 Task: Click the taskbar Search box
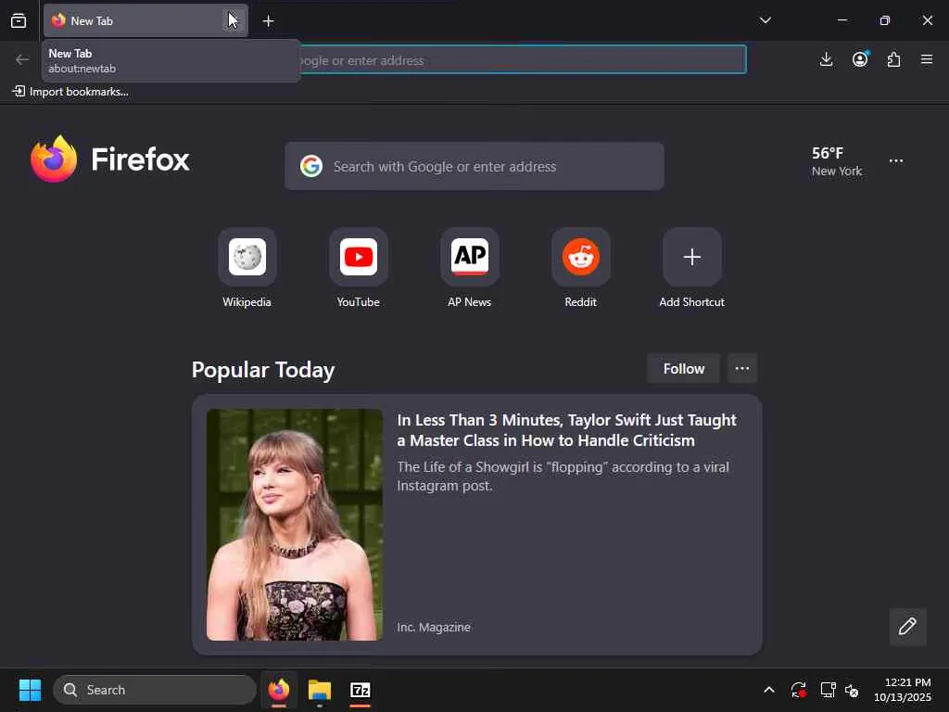pyautogui.click(x=155, y=690)
